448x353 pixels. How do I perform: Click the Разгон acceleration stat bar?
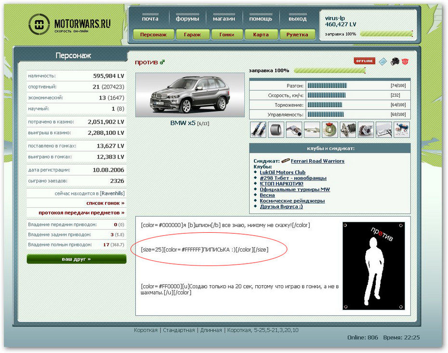(327, 86)
